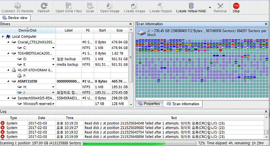Select the H: partition row
270x146 pixels.
point(64,87)
